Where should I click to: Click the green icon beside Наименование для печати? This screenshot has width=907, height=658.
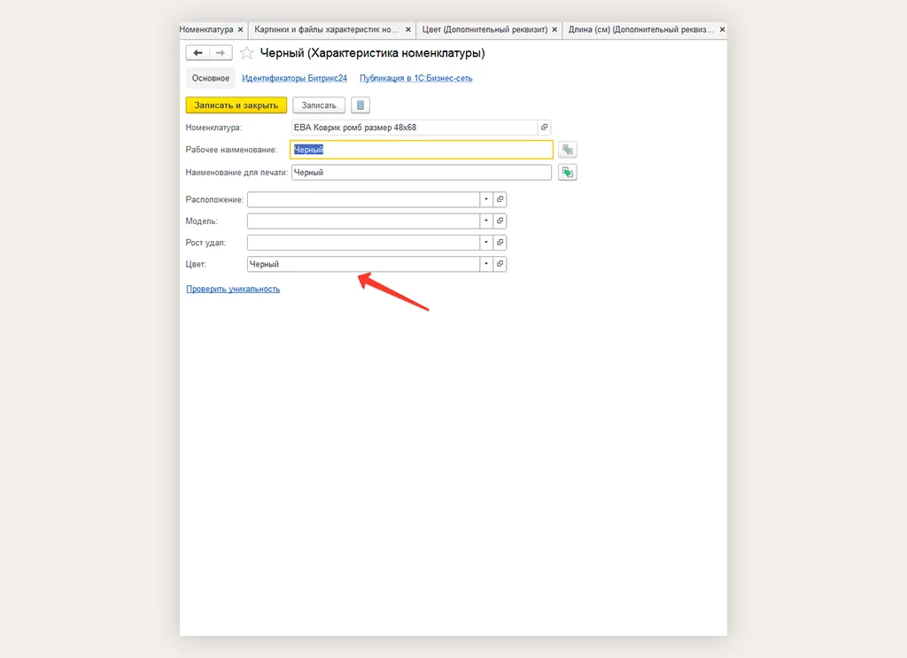point(568,173)
